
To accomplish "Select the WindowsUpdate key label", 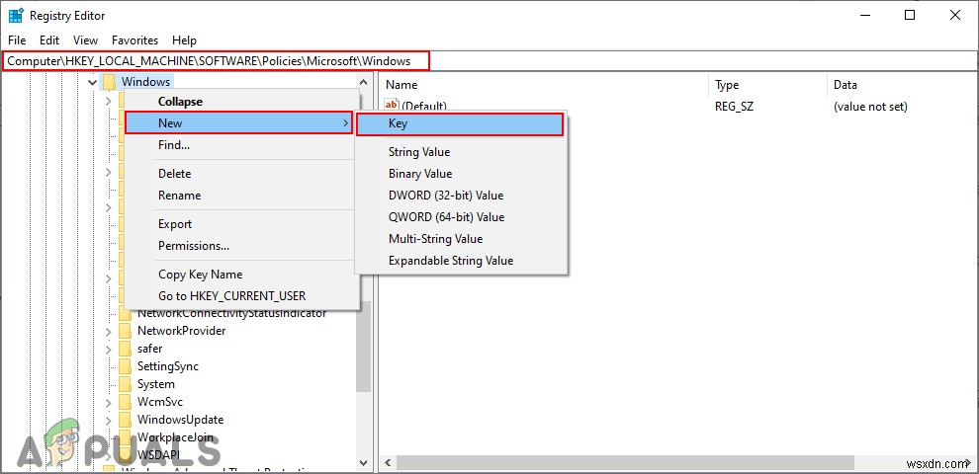I will (x=180, y=420).
